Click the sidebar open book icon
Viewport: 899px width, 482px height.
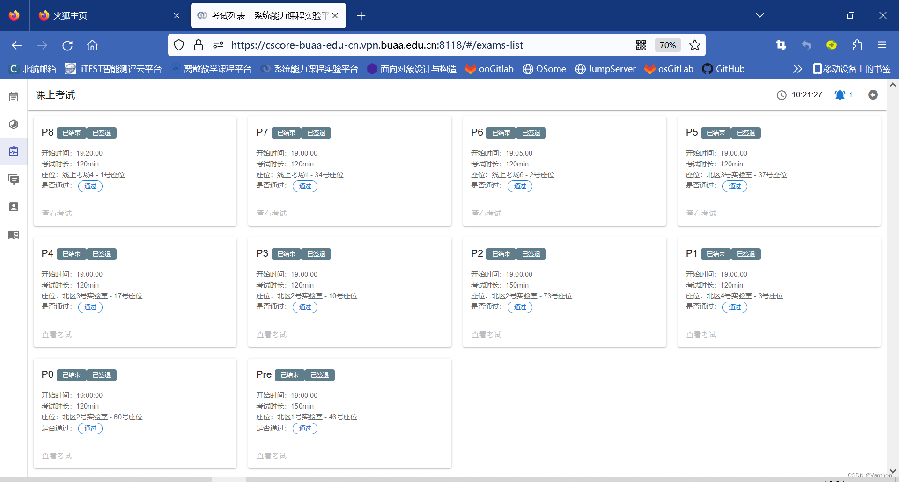pyautogui.click(x=14, y=235)
